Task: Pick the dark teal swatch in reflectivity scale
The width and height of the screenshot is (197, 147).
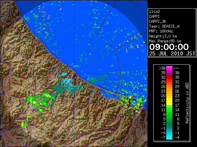Action: 169,128
